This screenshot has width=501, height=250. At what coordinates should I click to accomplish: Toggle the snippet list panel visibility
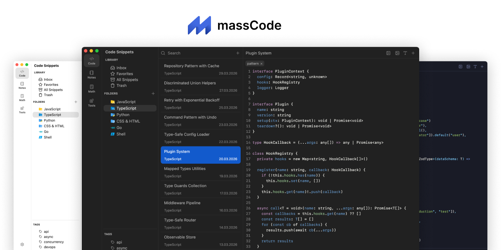tap(388, 53)
